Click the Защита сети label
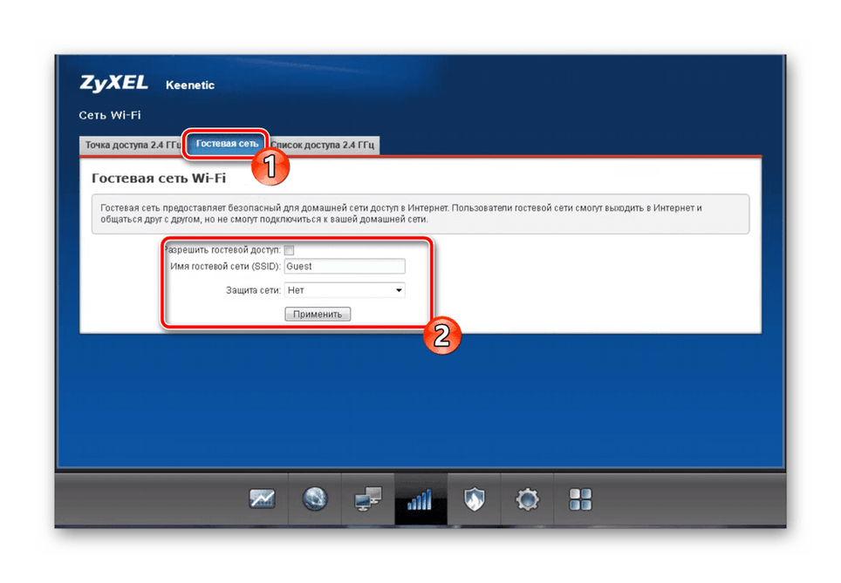 coord(253,290)
